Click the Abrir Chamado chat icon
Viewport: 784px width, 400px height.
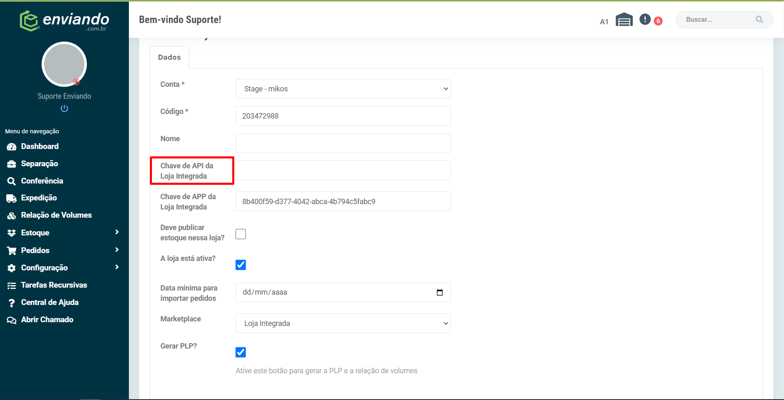[12, 320]
